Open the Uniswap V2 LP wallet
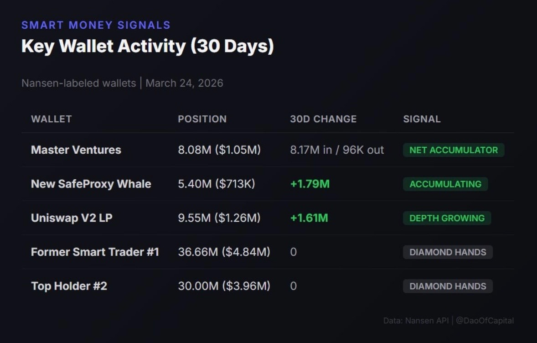537x343 pixels. [72, 218]
